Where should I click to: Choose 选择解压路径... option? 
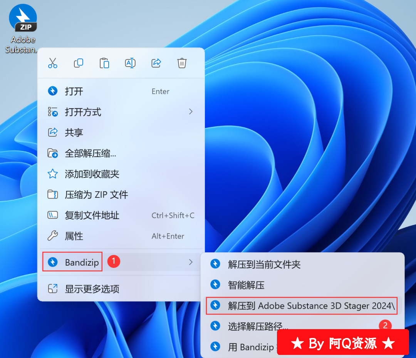tap(302, 326)
